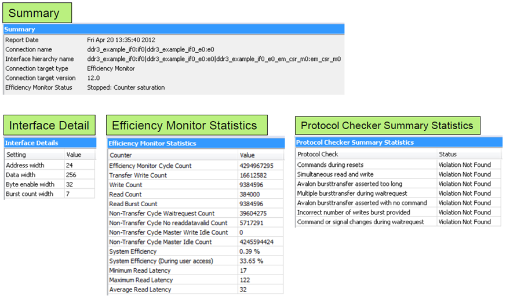Image resolution: width=506 pixels, height=296 pixels.
Task: Click blue Protocol Checker Summary Statistics header bar
Action: tap(399, 142)
